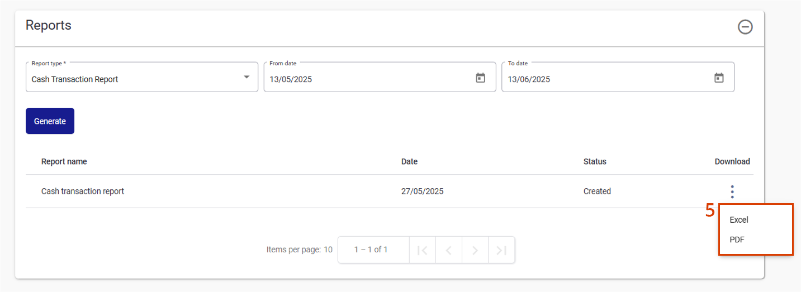
Task: Click the Date column header
Action: coord(409,161)
